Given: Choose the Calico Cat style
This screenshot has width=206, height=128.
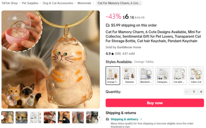Looking at the screenshot, I should [196, 76].
